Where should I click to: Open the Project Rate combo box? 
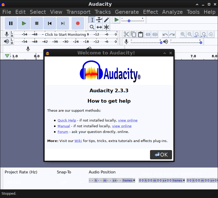pyautogui.click(x=27, y=182)
